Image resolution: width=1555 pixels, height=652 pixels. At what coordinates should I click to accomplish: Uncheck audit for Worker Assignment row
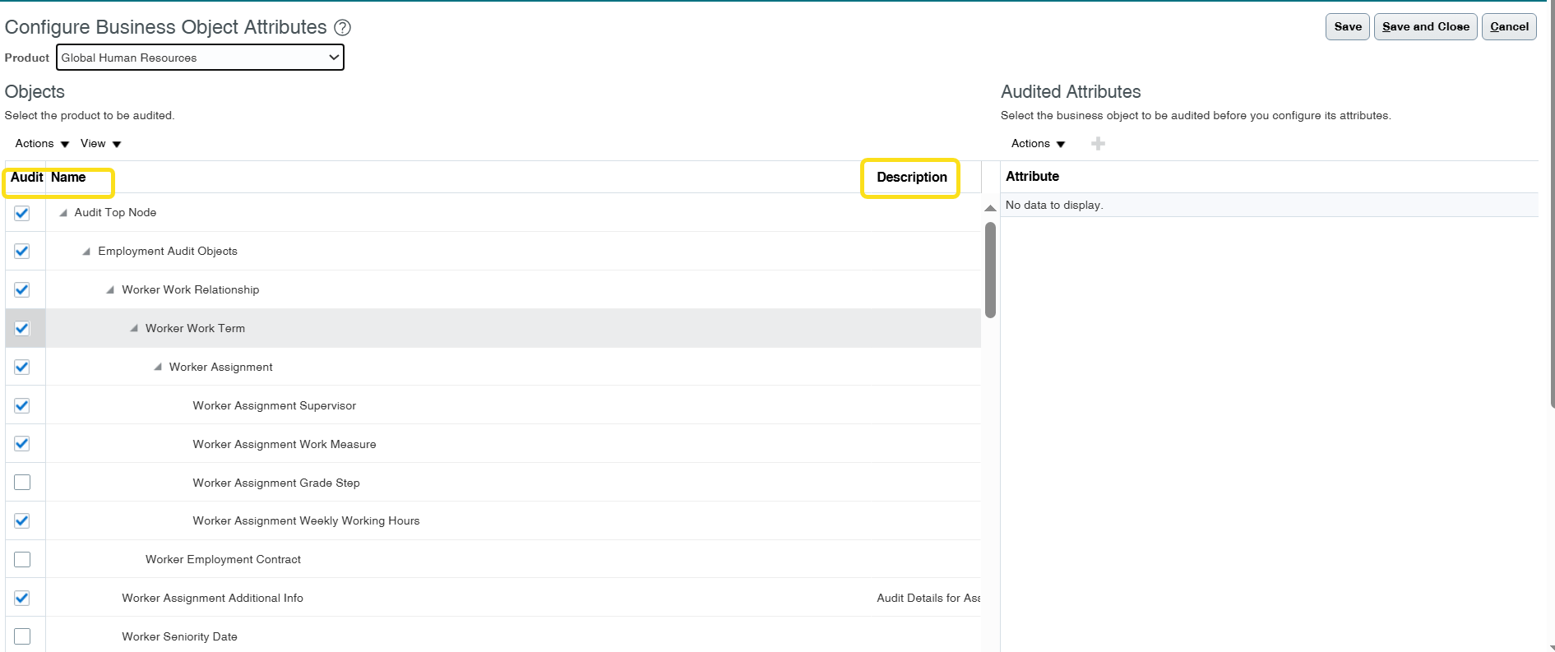coord(22,368)
